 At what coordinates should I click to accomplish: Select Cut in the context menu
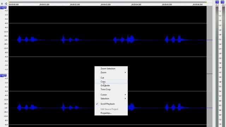tap(111, 78)
